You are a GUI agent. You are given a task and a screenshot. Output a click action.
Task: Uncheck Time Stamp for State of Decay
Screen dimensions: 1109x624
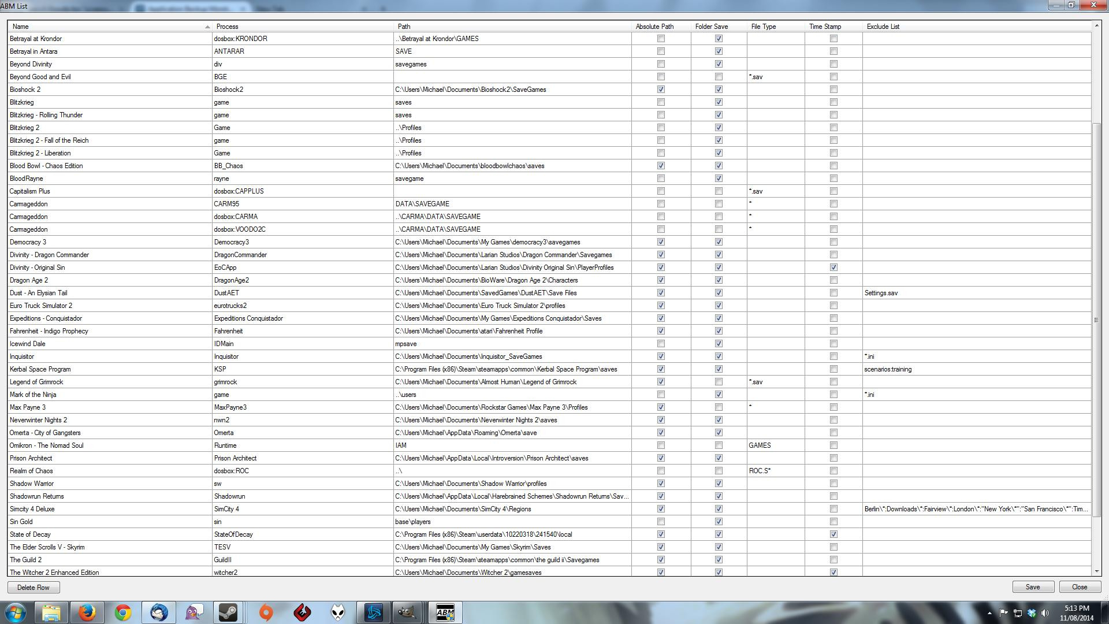point(833,534)
